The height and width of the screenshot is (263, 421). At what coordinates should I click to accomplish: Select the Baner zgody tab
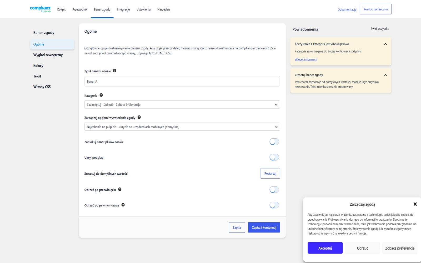click(102, 9)
